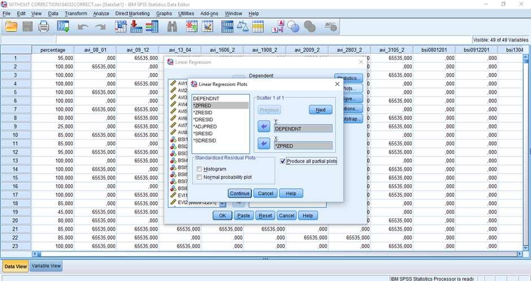Click the Split File toolbar icon

coord(227,27)
